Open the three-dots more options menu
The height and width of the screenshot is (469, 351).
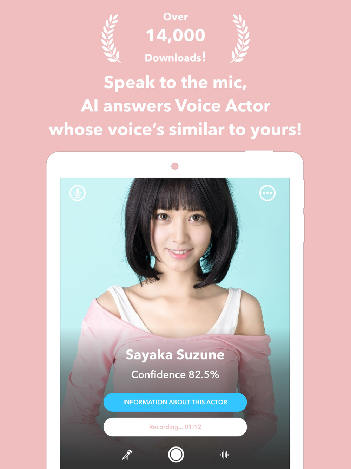click(267, 193)
